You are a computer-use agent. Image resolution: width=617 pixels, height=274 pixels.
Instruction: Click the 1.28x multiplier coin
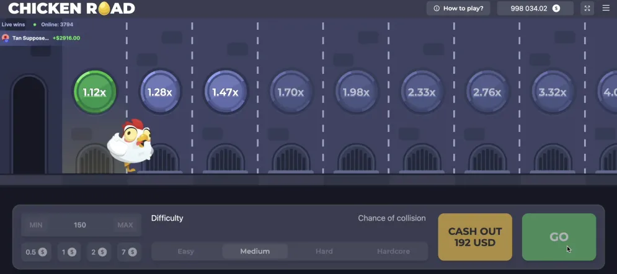tap(160, 92)
